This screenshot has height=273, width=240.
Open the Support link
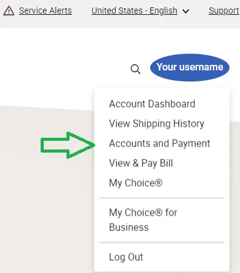[224, 10]
